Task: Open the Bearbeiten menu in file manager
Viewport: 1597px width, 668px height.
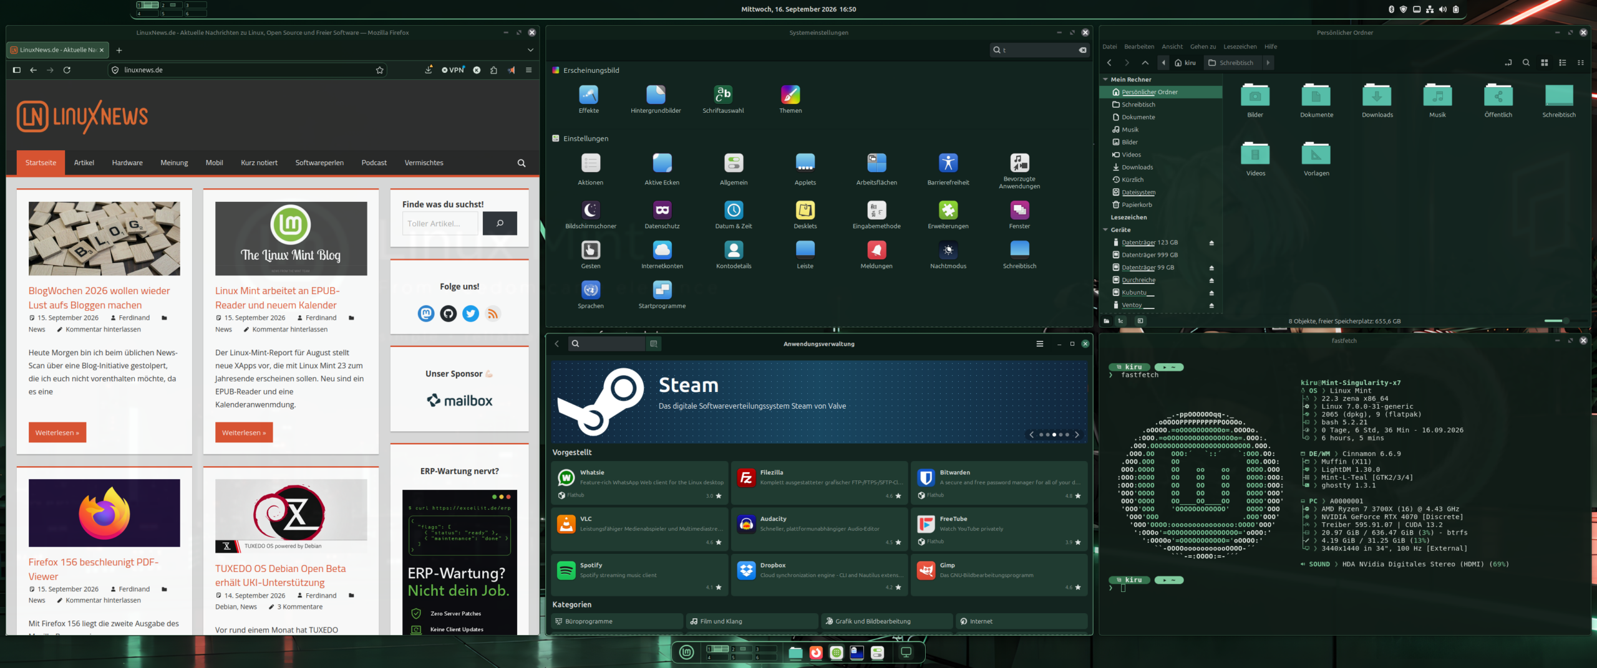Action: pyautogui.click(x=1139, y=47)
